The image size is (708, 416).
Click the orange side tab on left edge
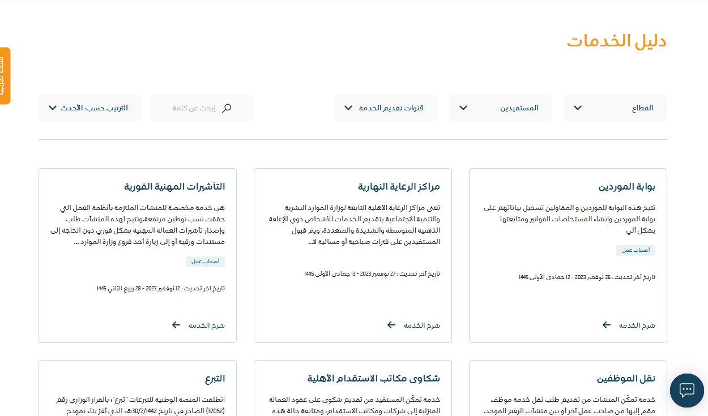pos(5,76)
